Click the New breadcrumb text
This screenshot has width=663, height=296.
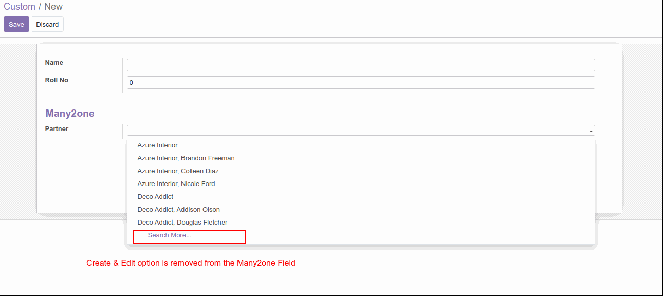tap(53, 7)
